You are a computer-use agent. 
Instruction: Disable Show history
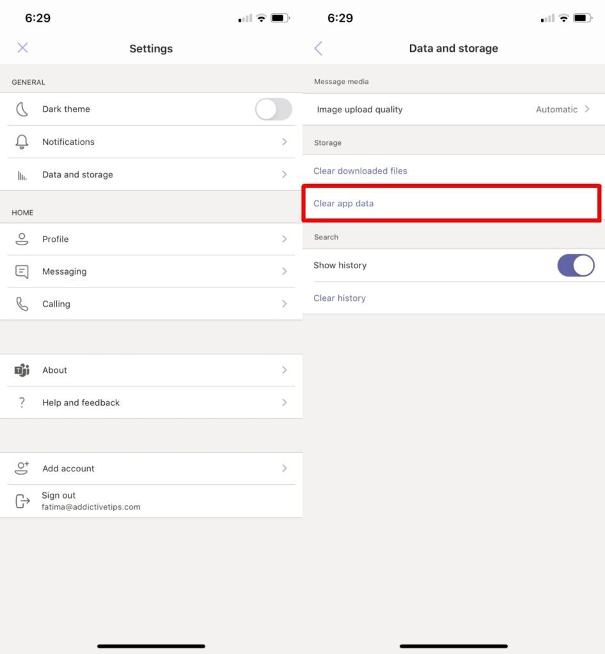click(576, 265)
